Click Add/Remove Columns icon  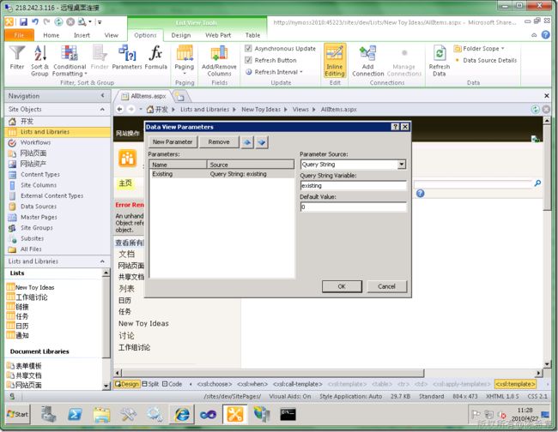(x=219, y=60)
